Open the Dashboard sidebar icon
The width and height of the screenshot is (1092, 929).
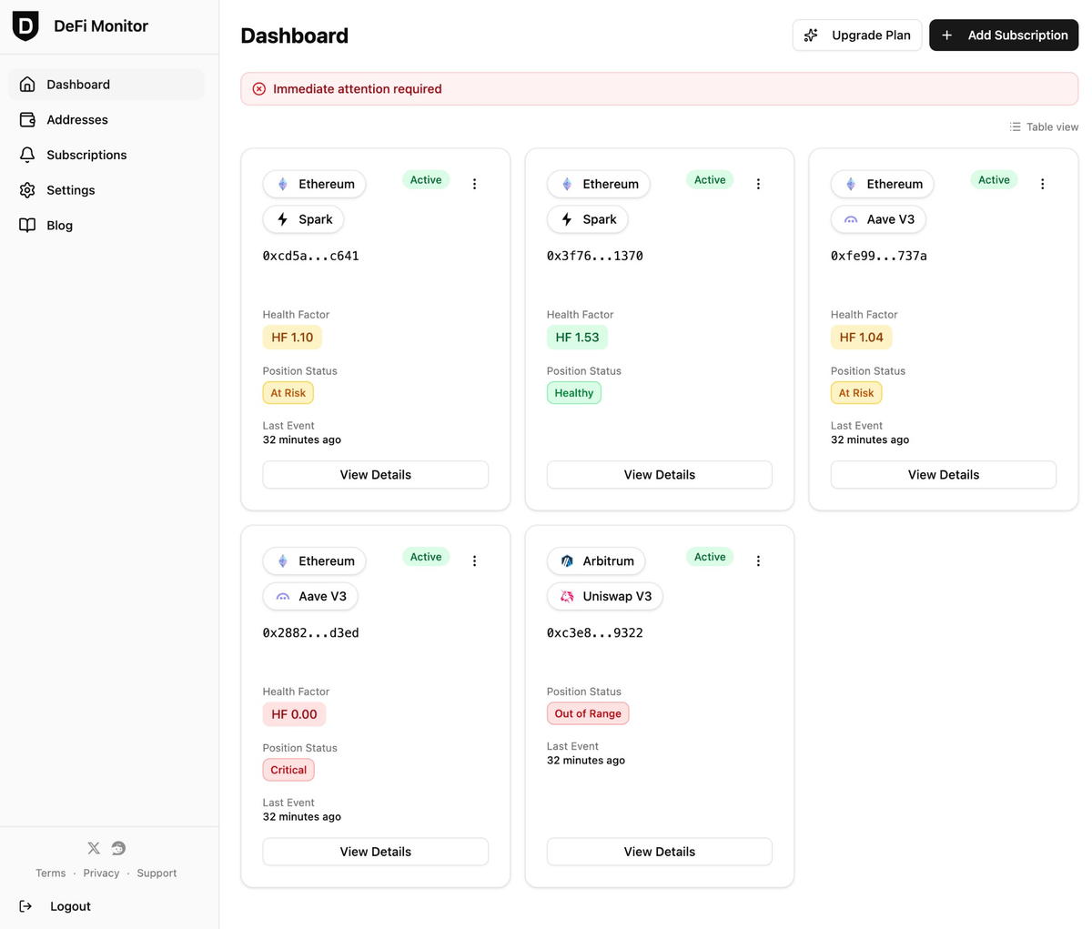pyautogui.click(x=26, y=84)
